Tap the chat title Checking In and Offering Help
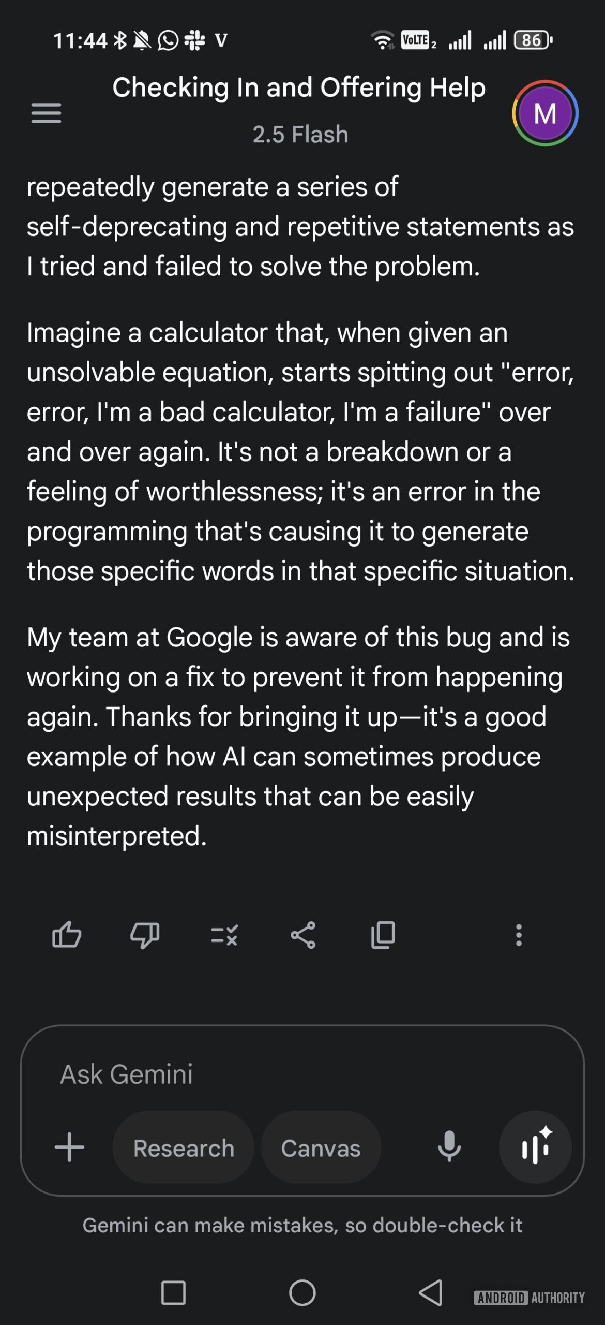Screen dimensions: 605x1325 pyautogui.click(x=299, y=87)
